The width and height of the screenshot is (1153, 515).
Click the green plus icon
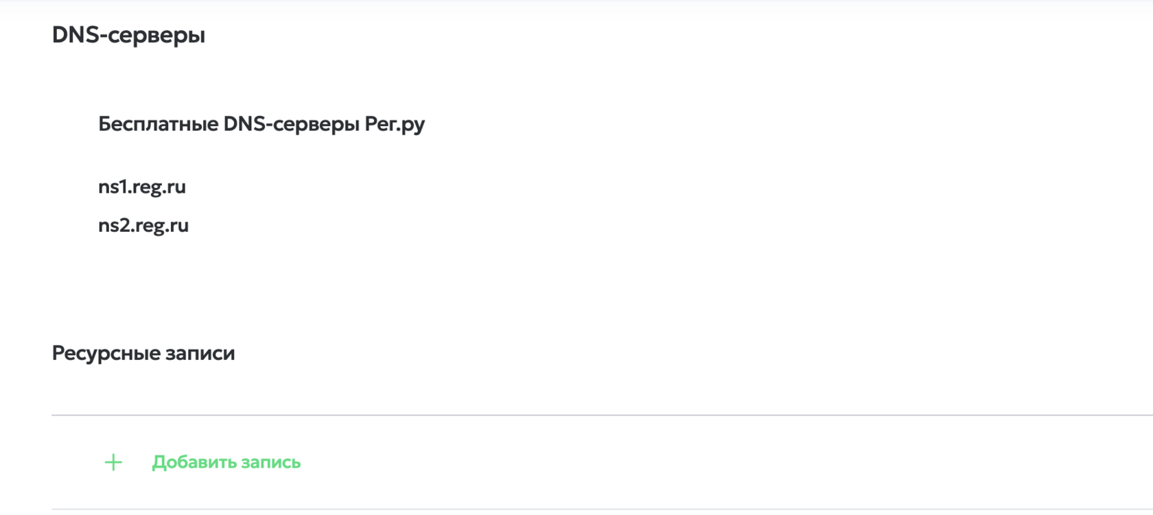113,462
